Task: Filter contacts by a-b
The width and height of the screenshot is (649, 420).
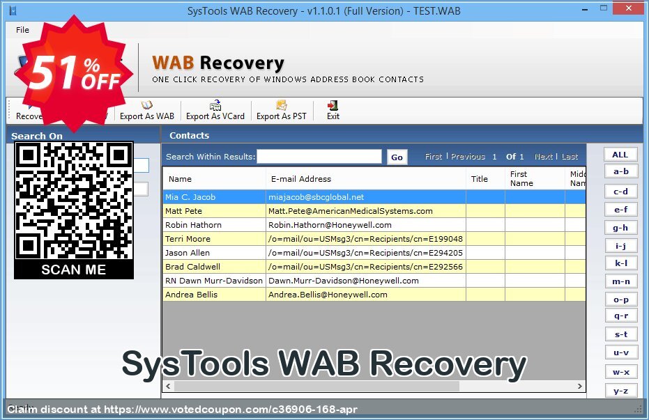Action: (x=621, y=171)
